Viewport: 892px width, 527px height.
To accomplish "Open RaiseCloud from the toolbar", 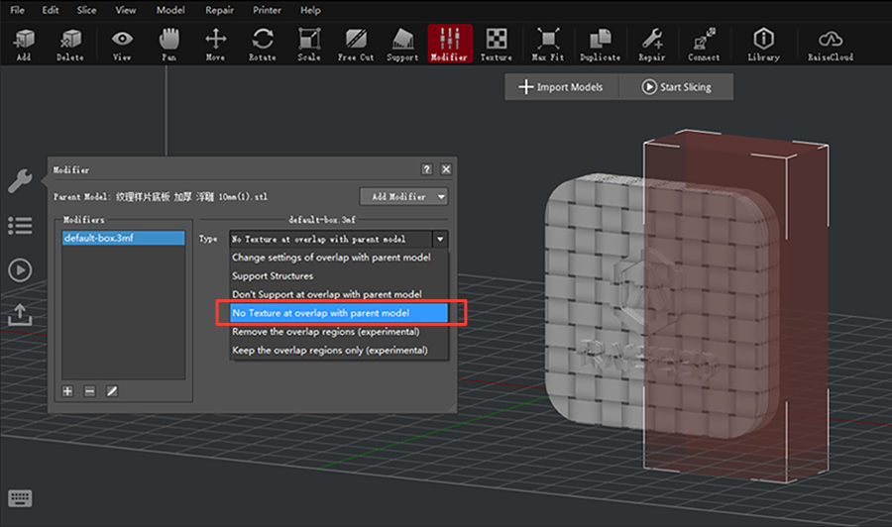I will click(x=830, y=44).
